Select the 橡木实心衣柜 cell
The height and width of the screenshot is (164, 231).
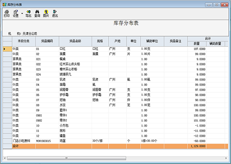pyautogui.click(x=75, y=69)
